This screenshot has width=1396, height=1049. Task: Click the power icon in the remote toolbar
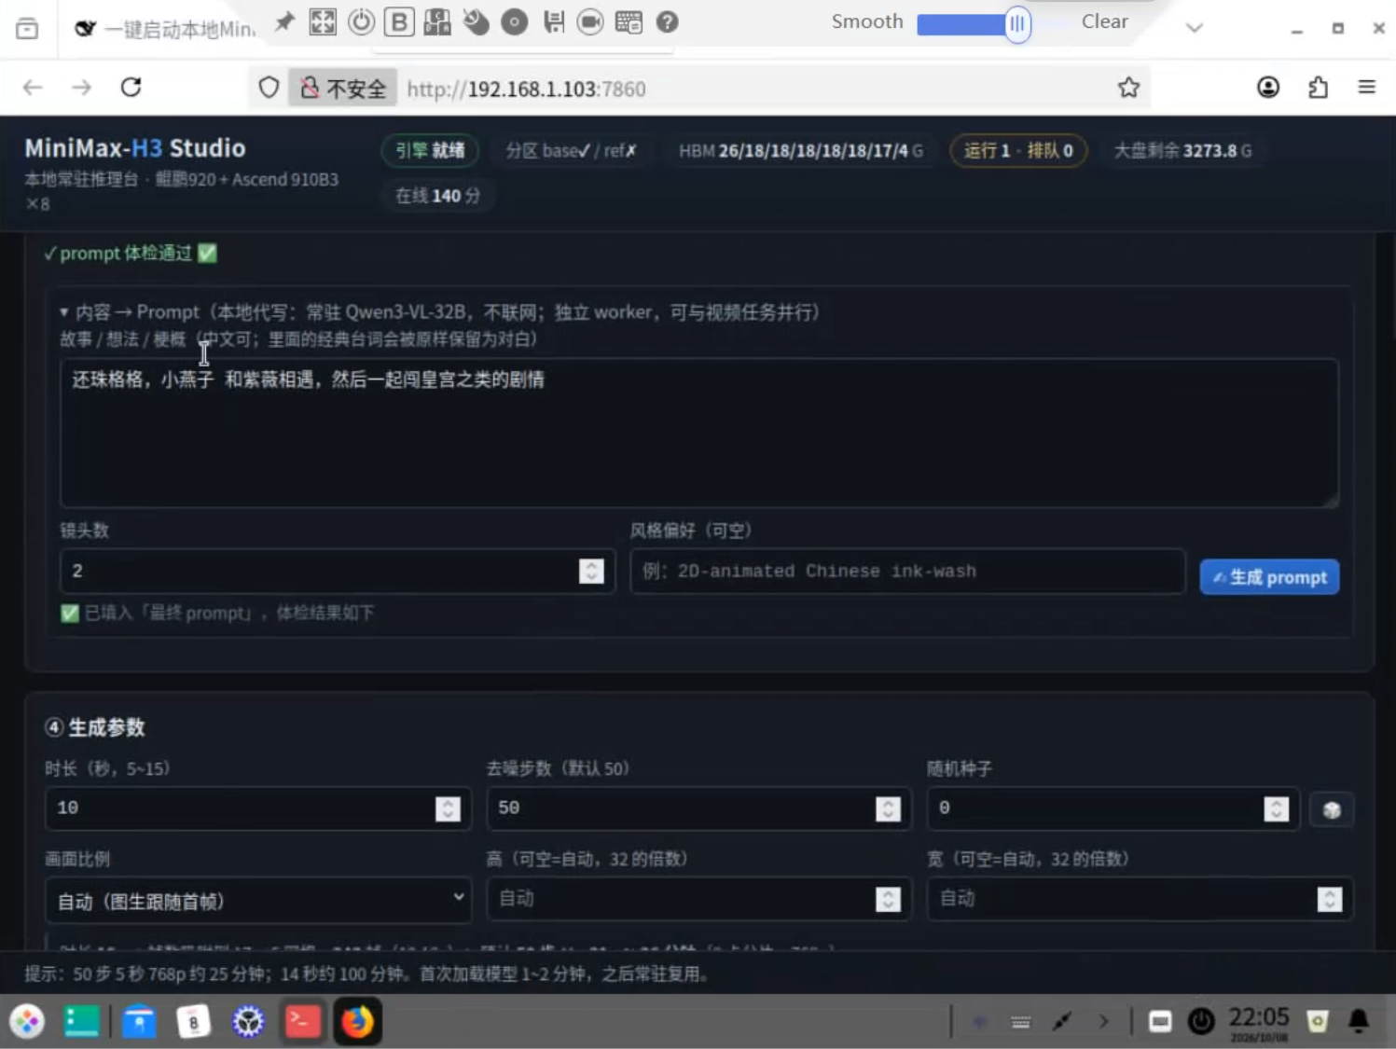[361, 21]
